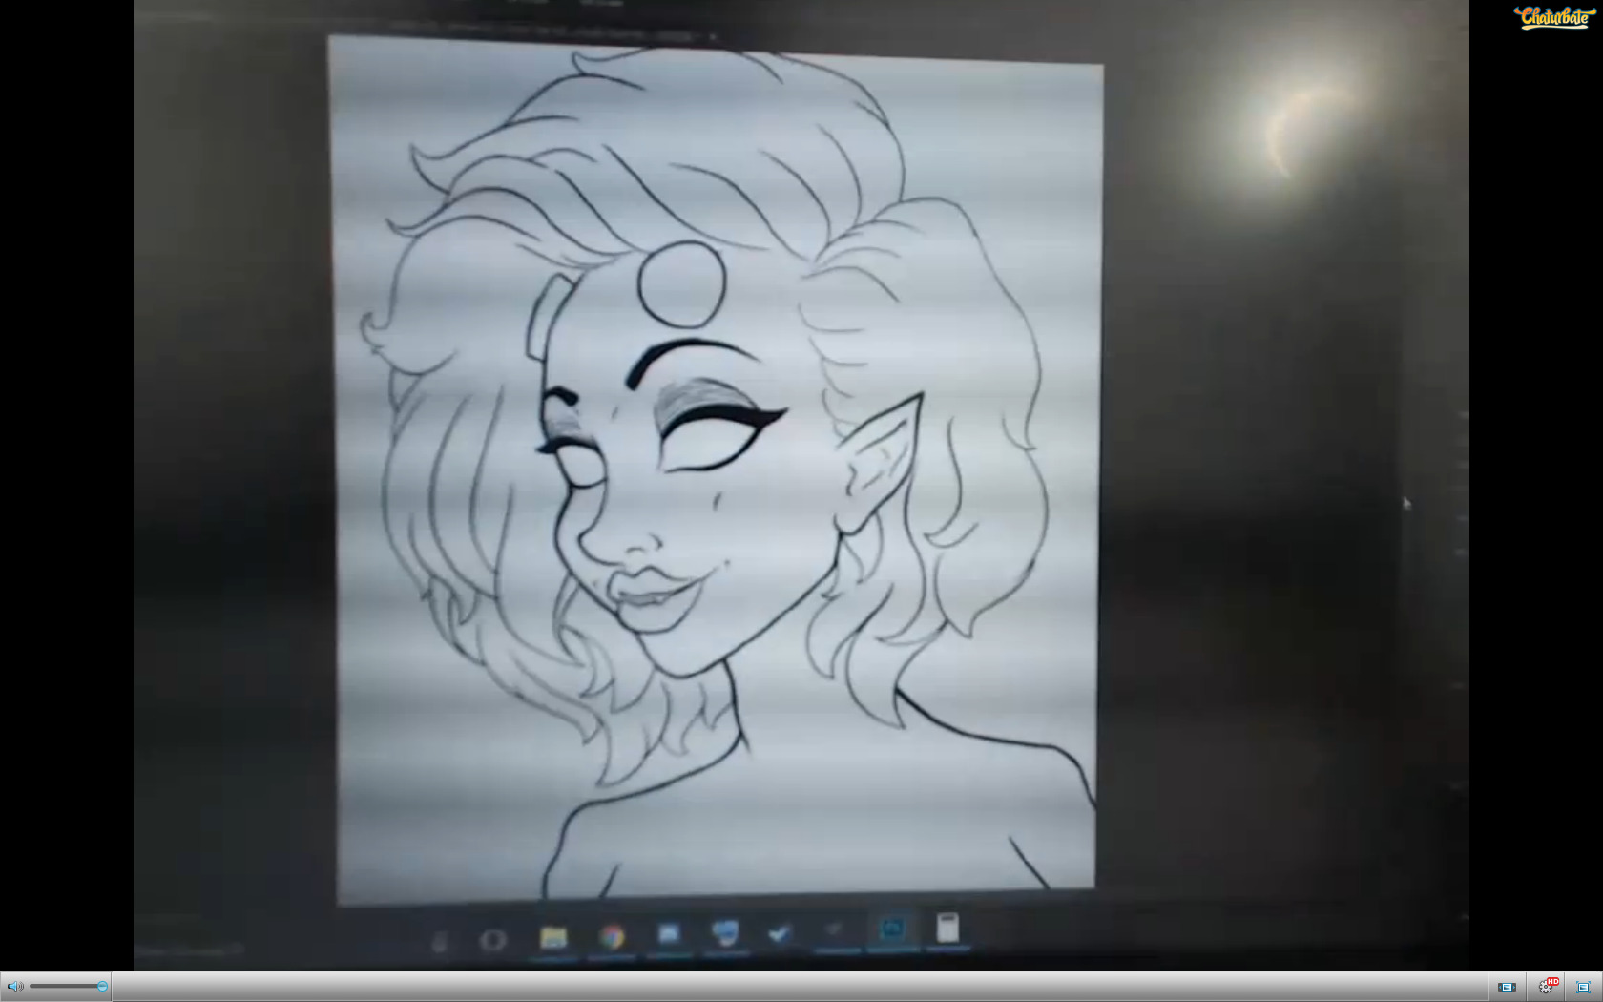
Task: Click the faint icon right of checkmark
Action: [x=835, y=929]
